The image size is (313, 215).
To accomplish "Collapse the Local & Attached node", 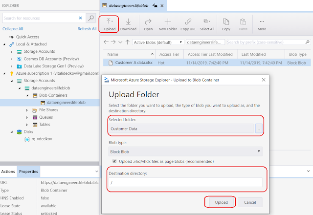I will pyautogui.click(x=4, y=44).
